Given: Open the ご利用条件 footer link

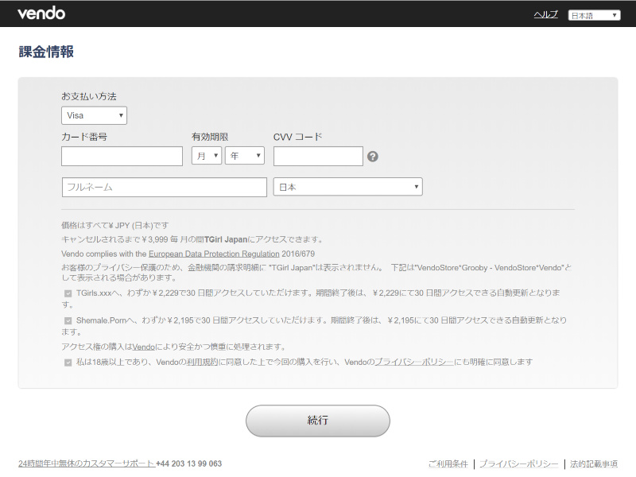Looking at the screenshot, I should point(448,463).
